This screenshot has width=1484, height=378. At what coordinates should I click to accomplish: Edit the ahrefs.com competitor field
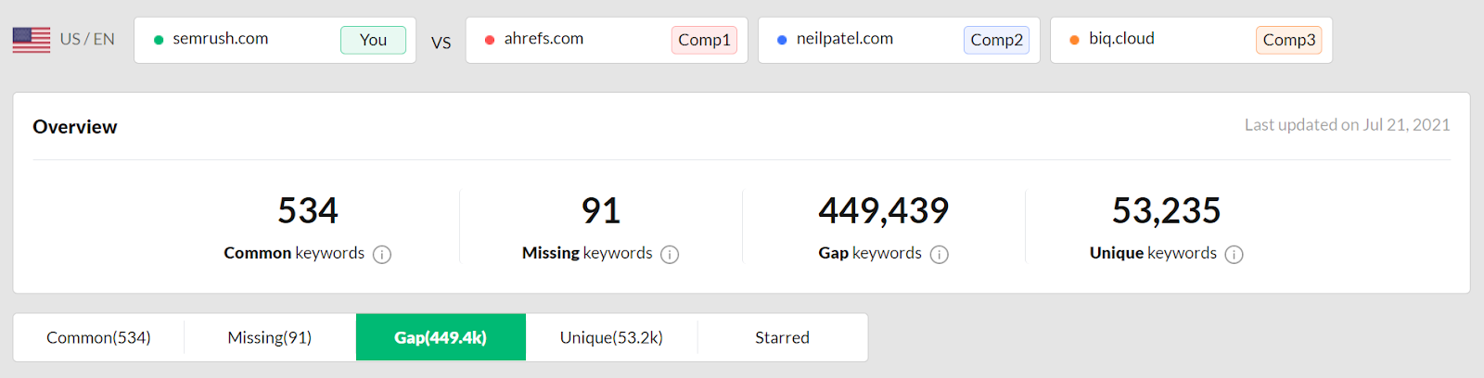tap(607, 40)
